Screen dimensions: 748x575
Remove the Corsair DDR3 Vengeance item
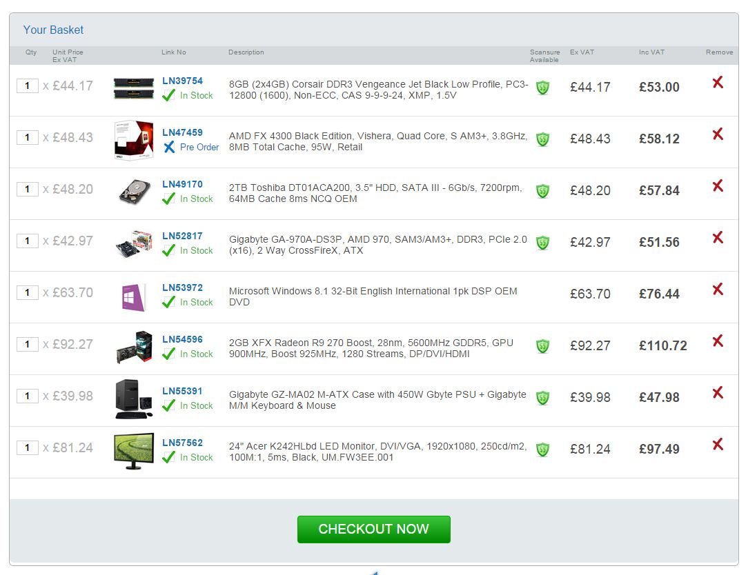pos(718,83)
